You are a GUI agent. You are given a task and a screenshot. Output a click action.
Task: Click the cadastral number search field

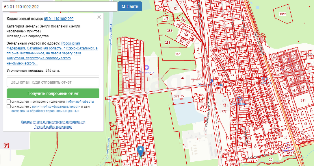(59, 6)
